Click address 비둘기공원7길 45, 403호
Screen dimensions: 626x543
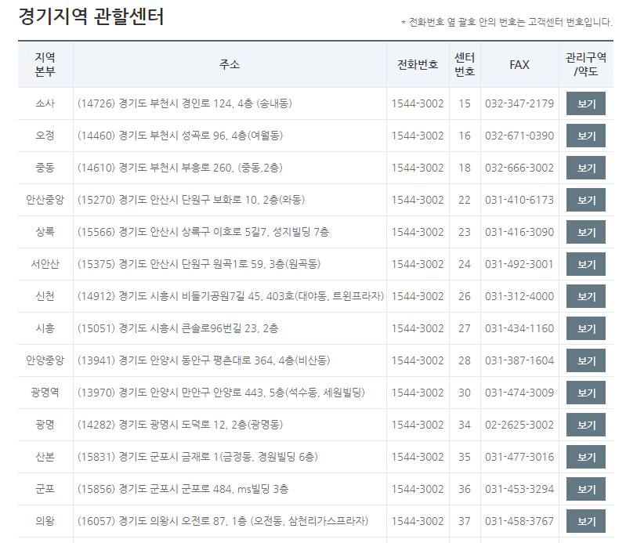tap(238, 296)
